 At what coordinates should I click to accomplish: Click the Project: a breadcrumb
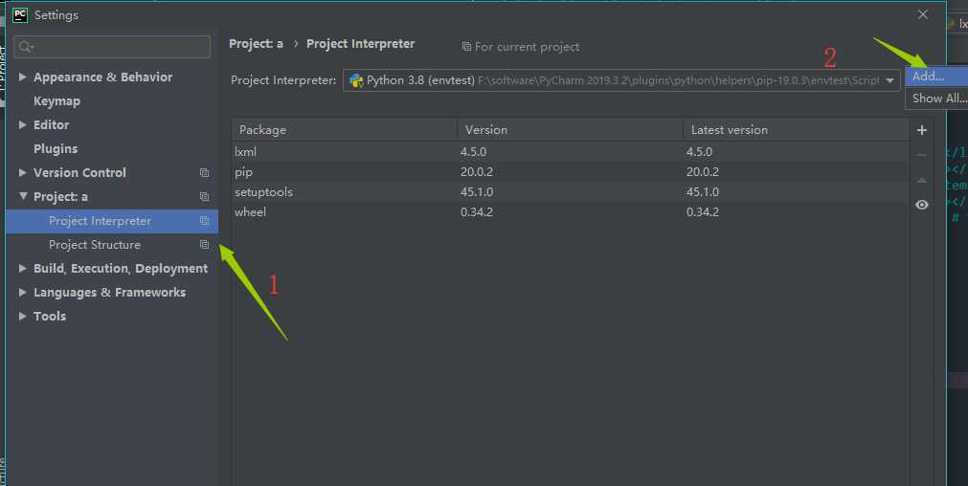tap(257, 44)
